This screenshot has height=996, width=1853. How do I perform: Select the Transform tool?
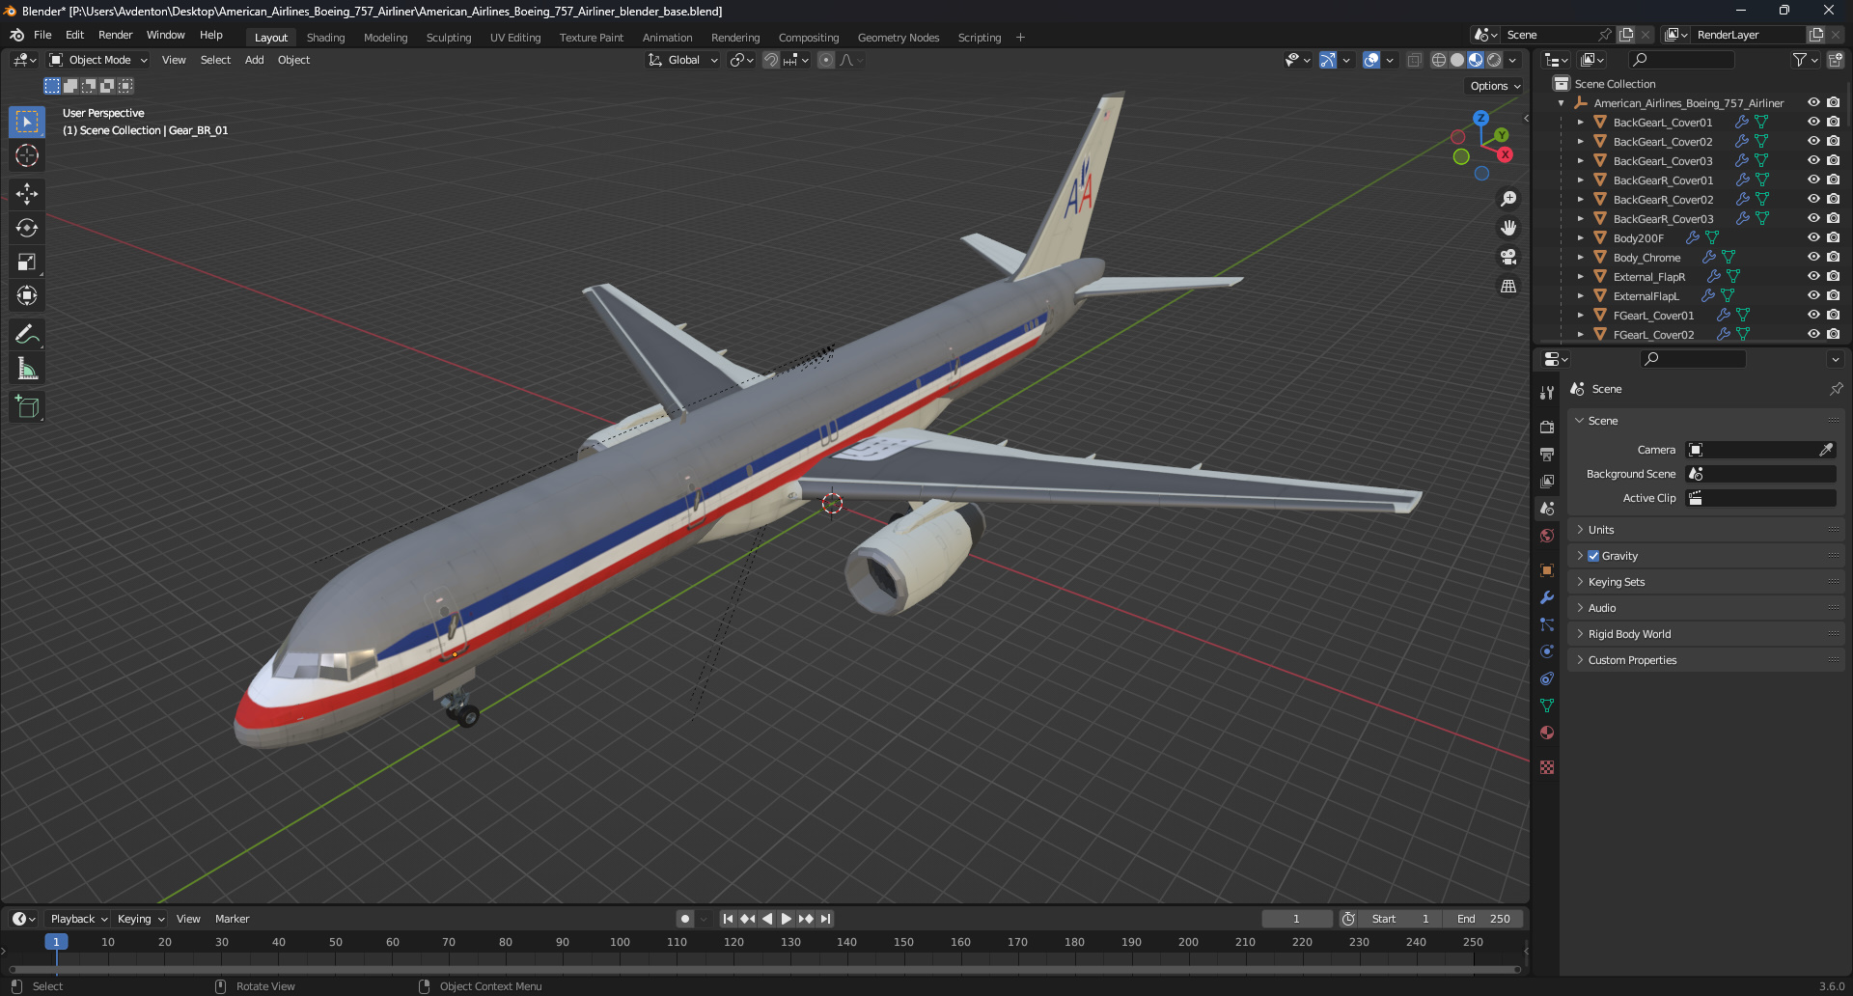(x=27, y=295)
